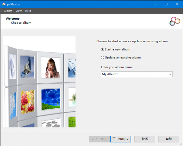This screenshot has width=183, height=146.
Task: Open the View menu
Action: click(19, 11)
